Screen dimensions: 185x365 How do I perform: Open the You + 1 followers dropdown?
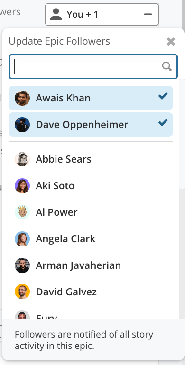click(91, 14)
